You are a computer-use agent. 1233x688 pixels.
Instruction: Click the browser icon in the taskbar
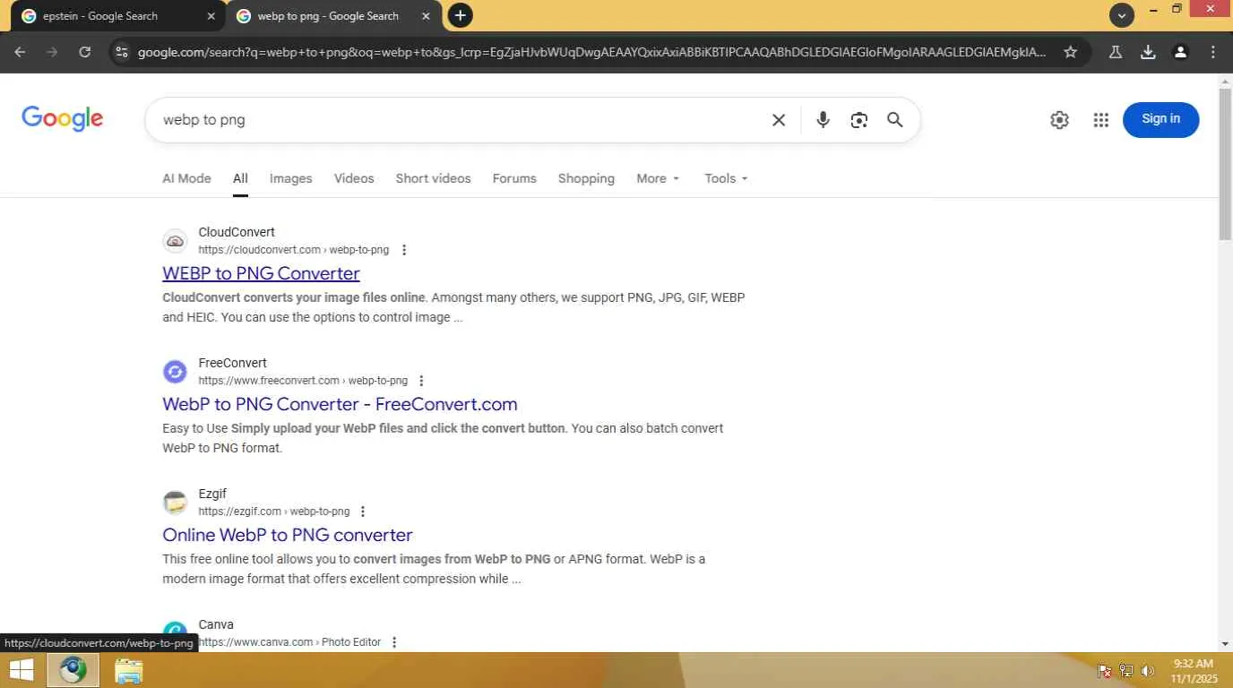coord(73,670)
